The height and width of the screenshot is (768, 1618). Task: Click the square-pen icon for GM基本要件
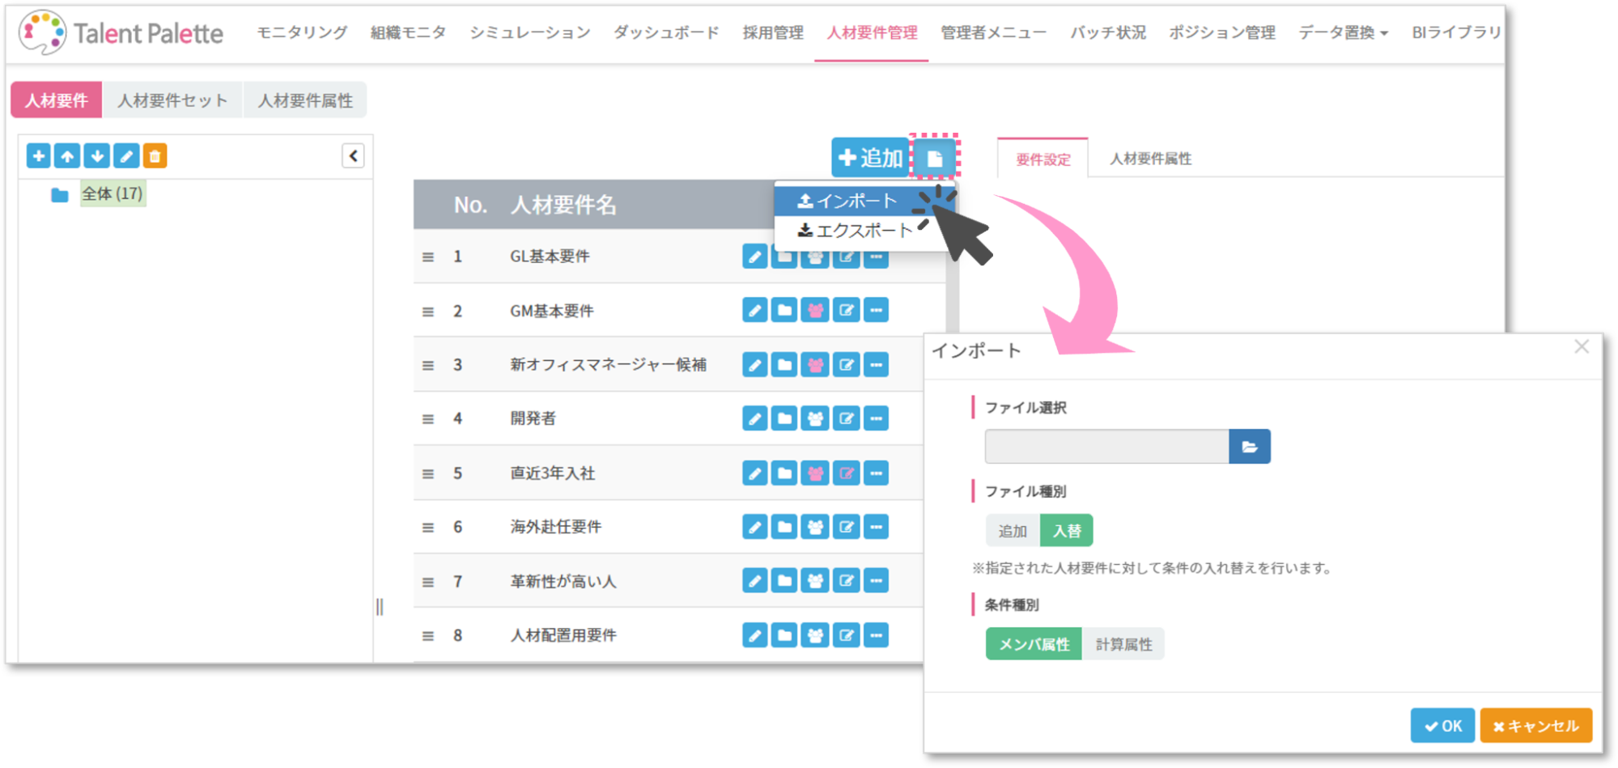coord(846,310)
